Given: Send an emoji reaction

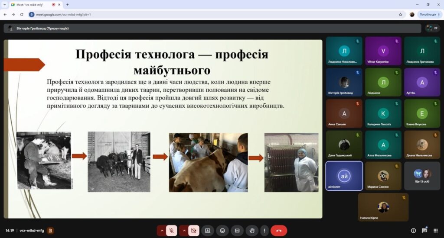Looking at the screenshot, I should click(x=222, y=231).
